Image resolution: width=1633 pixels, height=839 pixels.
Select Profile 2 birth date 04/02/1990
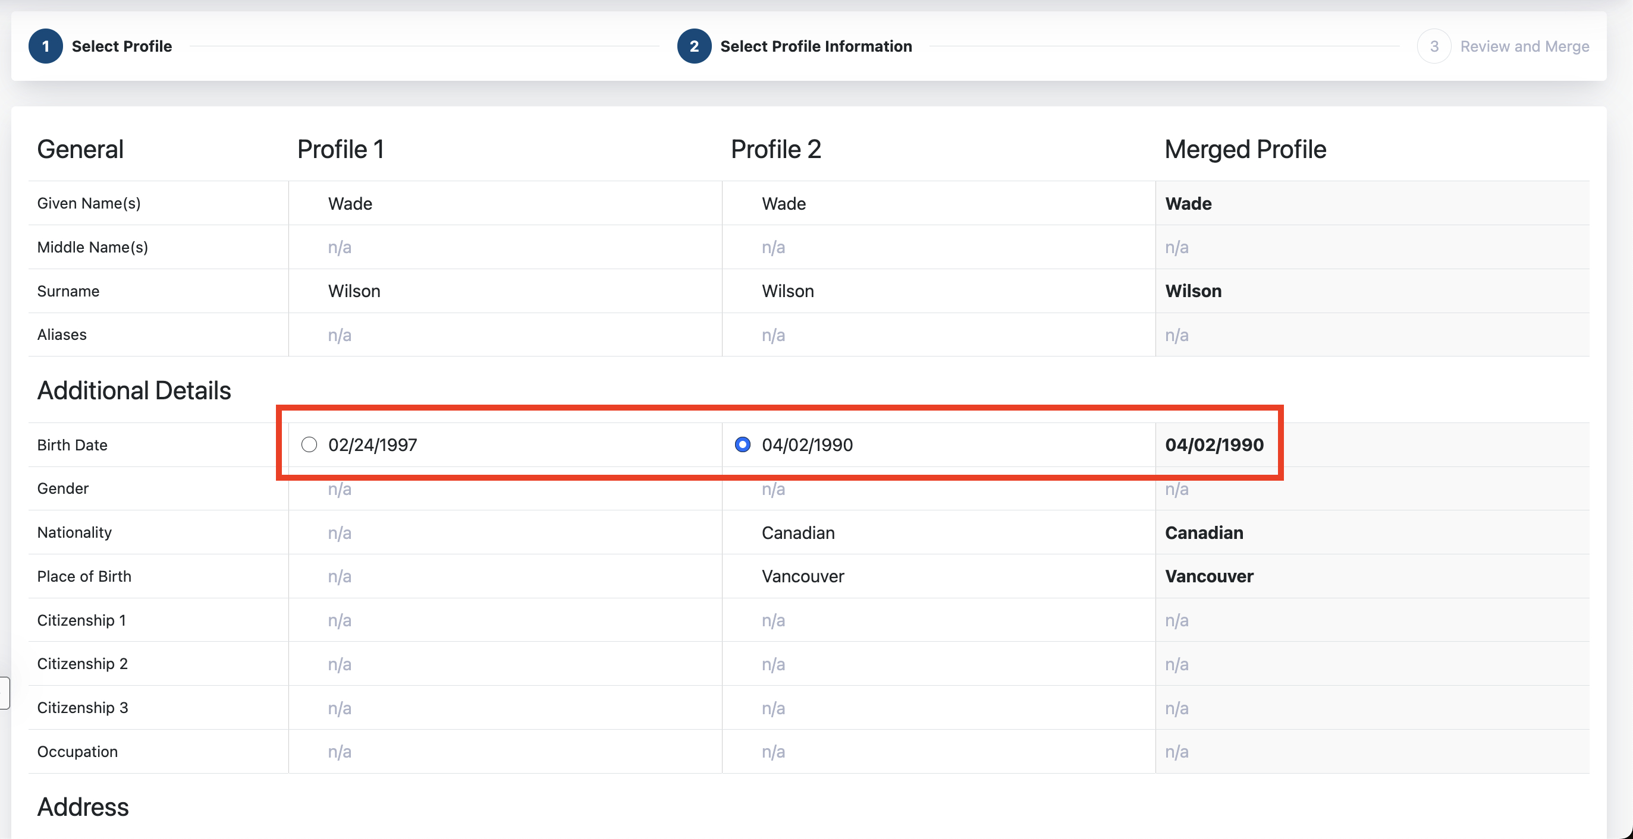coord(742,444)
